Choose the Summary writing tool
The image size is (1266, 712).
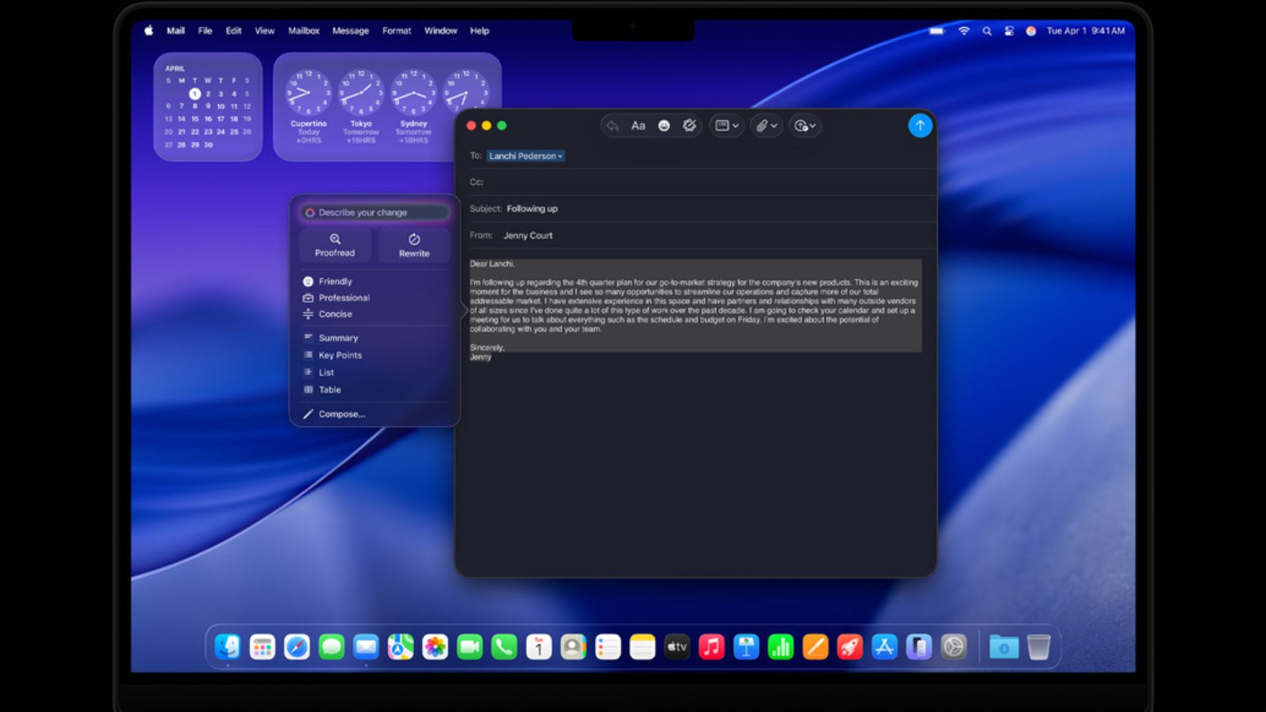coord(338,338)
